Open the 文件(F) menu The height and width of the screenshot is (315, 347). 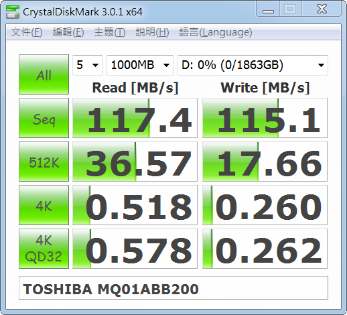point(27,32)
